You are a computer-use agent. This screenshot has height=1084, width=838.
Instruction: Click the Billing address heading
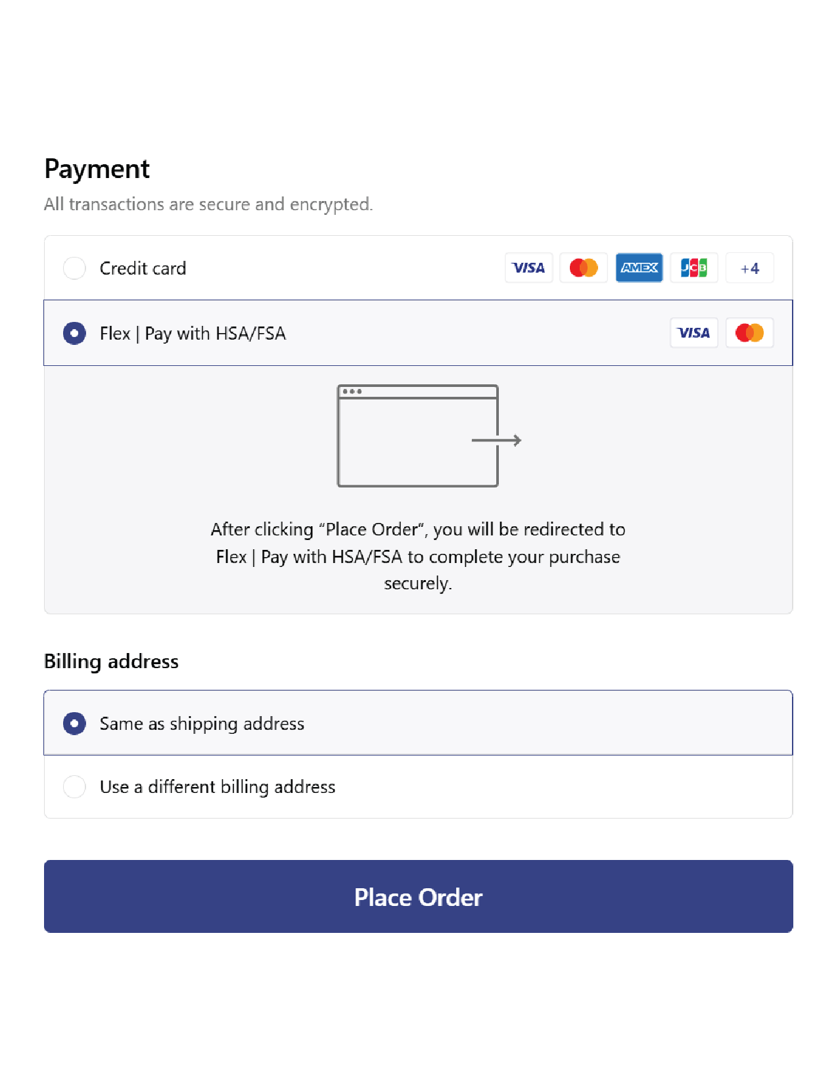(x=111, y=661)
